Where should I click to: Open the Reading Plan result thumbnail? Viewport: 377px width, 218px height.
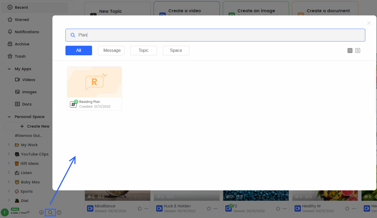[x=94, y=82]
